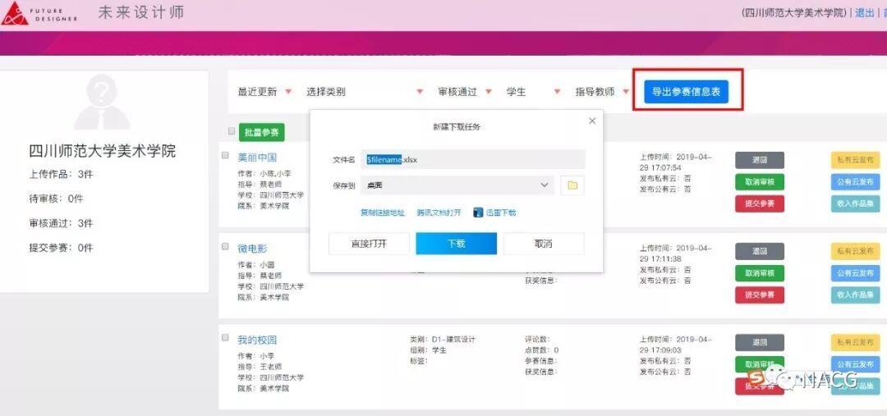887x416 pixels.
Task: Click 复制链接地址 link
Action: (383, 213)
